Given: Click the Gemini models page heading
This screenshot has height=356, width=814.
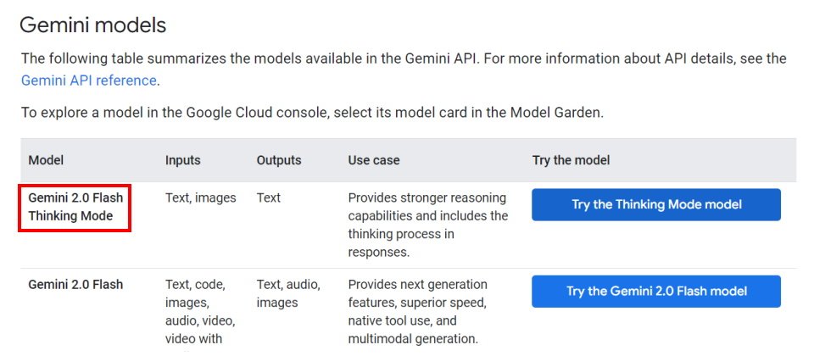Looking at the screenshot, I should [93, 25].
